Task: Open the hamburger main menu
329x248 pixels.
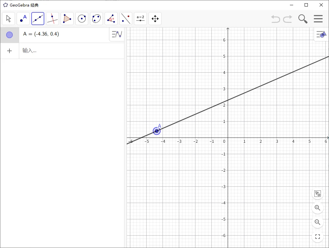Action: click(318, 19)
